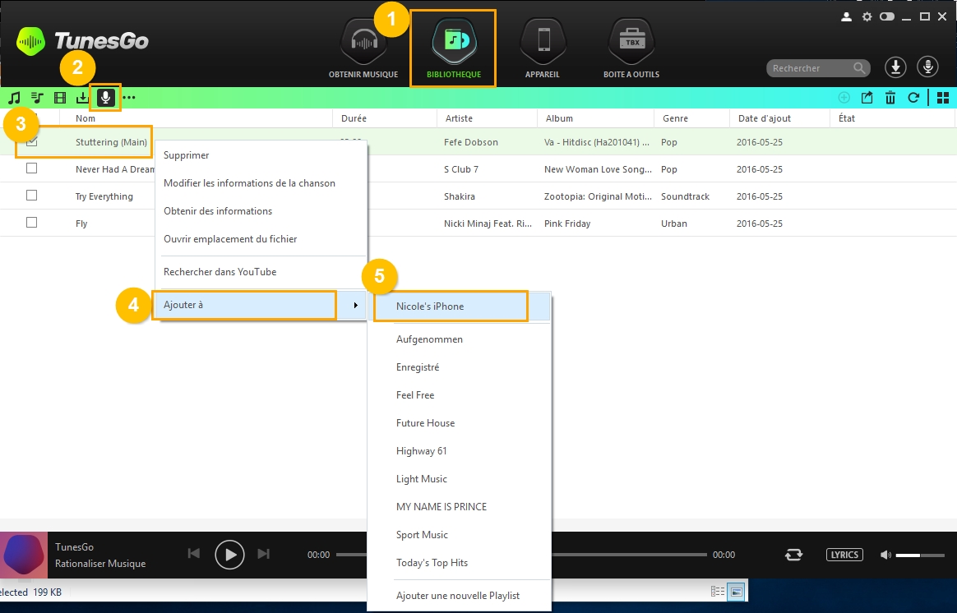957x613 pixels.
Task: Select the recordings microphone icon in toolbar
Action: tap(105, 98)
